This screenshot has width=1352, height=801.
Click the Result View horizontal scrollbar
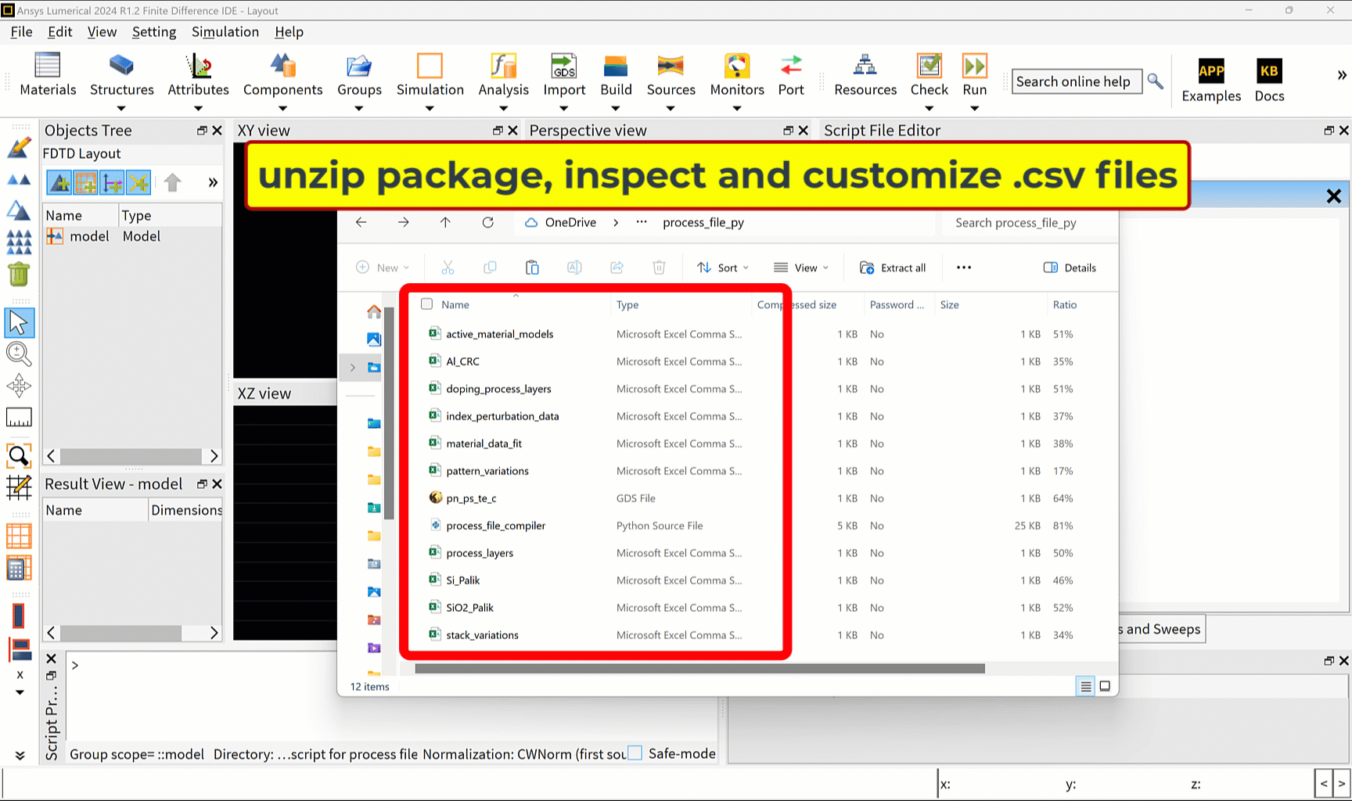[120, 632]
